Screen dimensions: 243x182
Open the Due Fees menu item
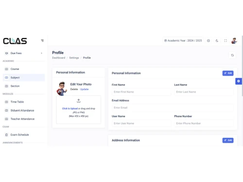point(24,53)
